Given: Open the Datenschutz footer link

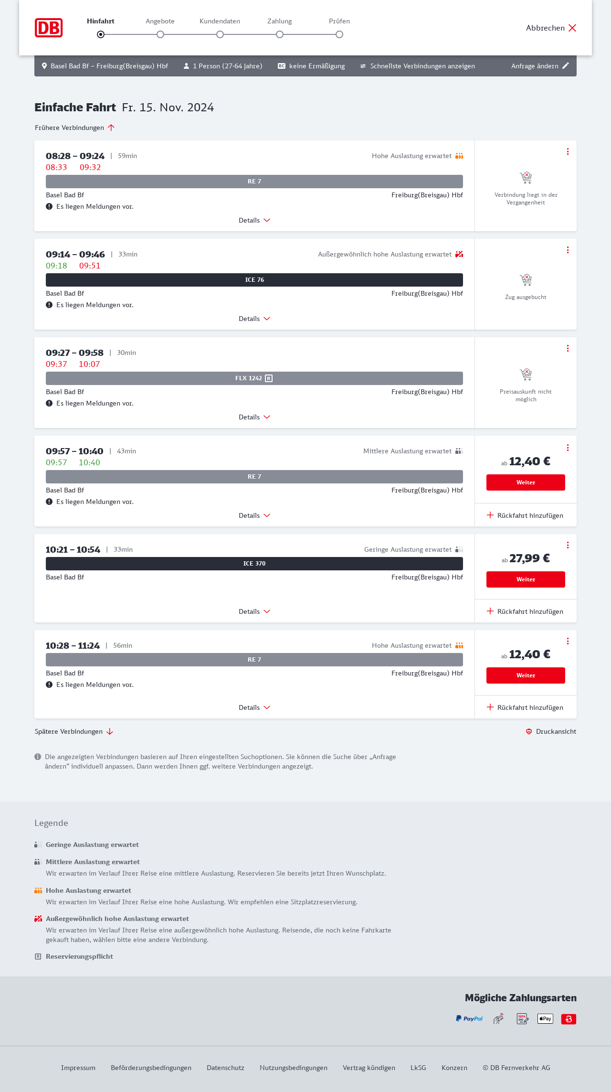Looking at the screenshot, I should (x=225, y=1068).
